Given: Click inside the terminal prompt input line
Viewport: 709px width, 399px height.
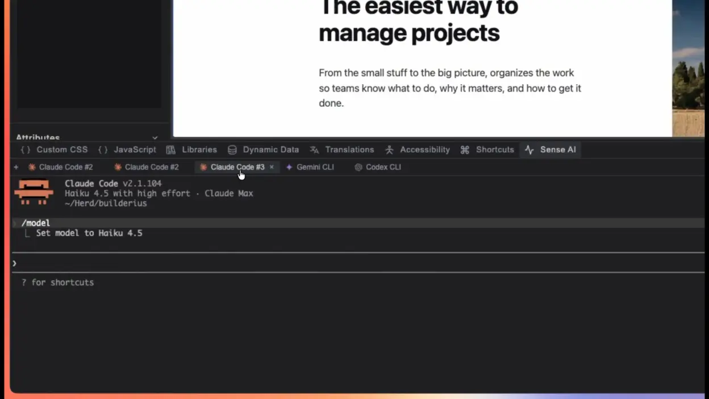Looking at the screenshot, I should point(227,263).
